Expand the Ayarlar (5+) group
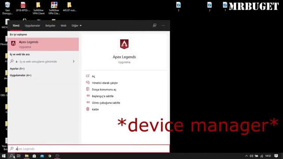283x159 pixels. click(17, 69)
